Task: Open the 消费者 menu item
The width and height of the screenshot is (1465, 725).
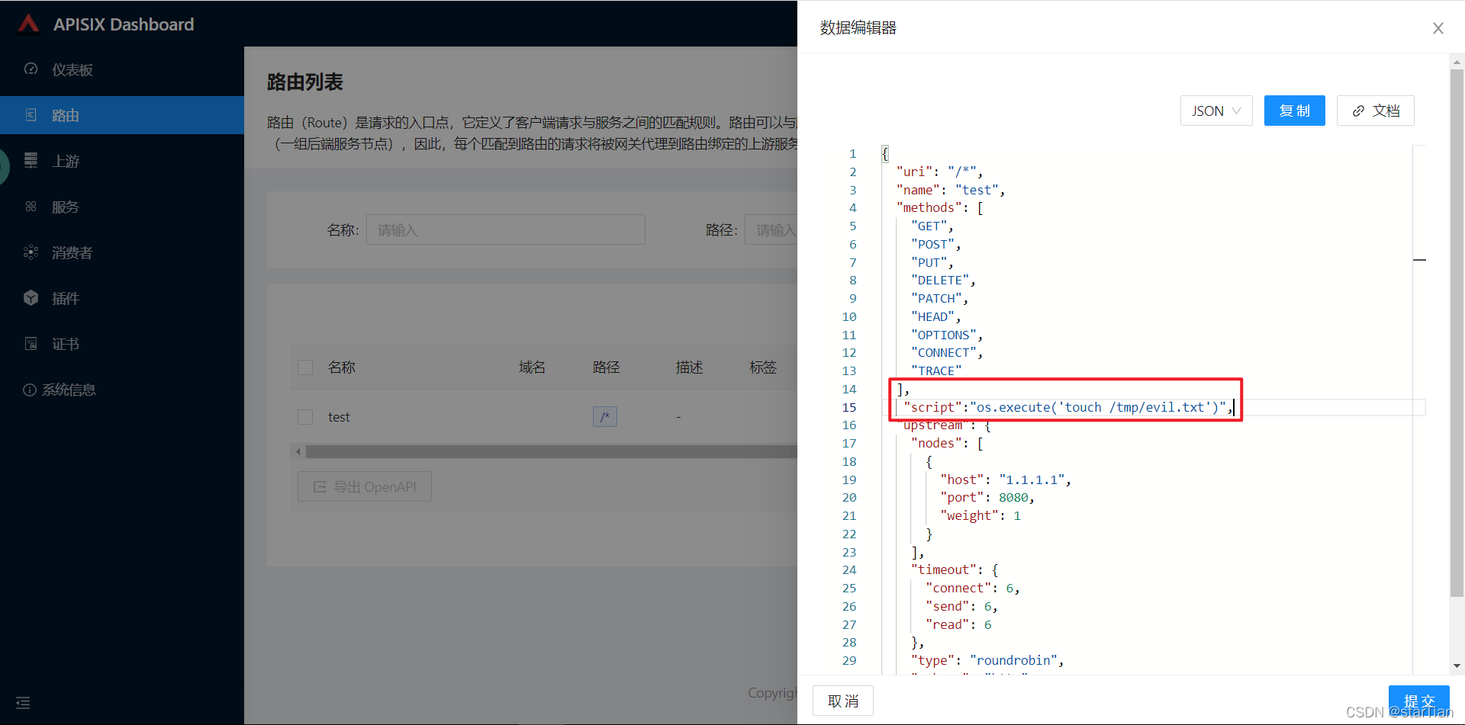Action: click(x=122, y=252)
